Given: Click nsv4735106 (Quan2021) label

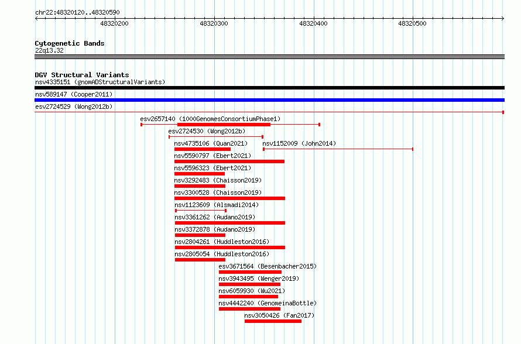Looking at the screenshot, I should pyautogui.click(x=211, y=143).
